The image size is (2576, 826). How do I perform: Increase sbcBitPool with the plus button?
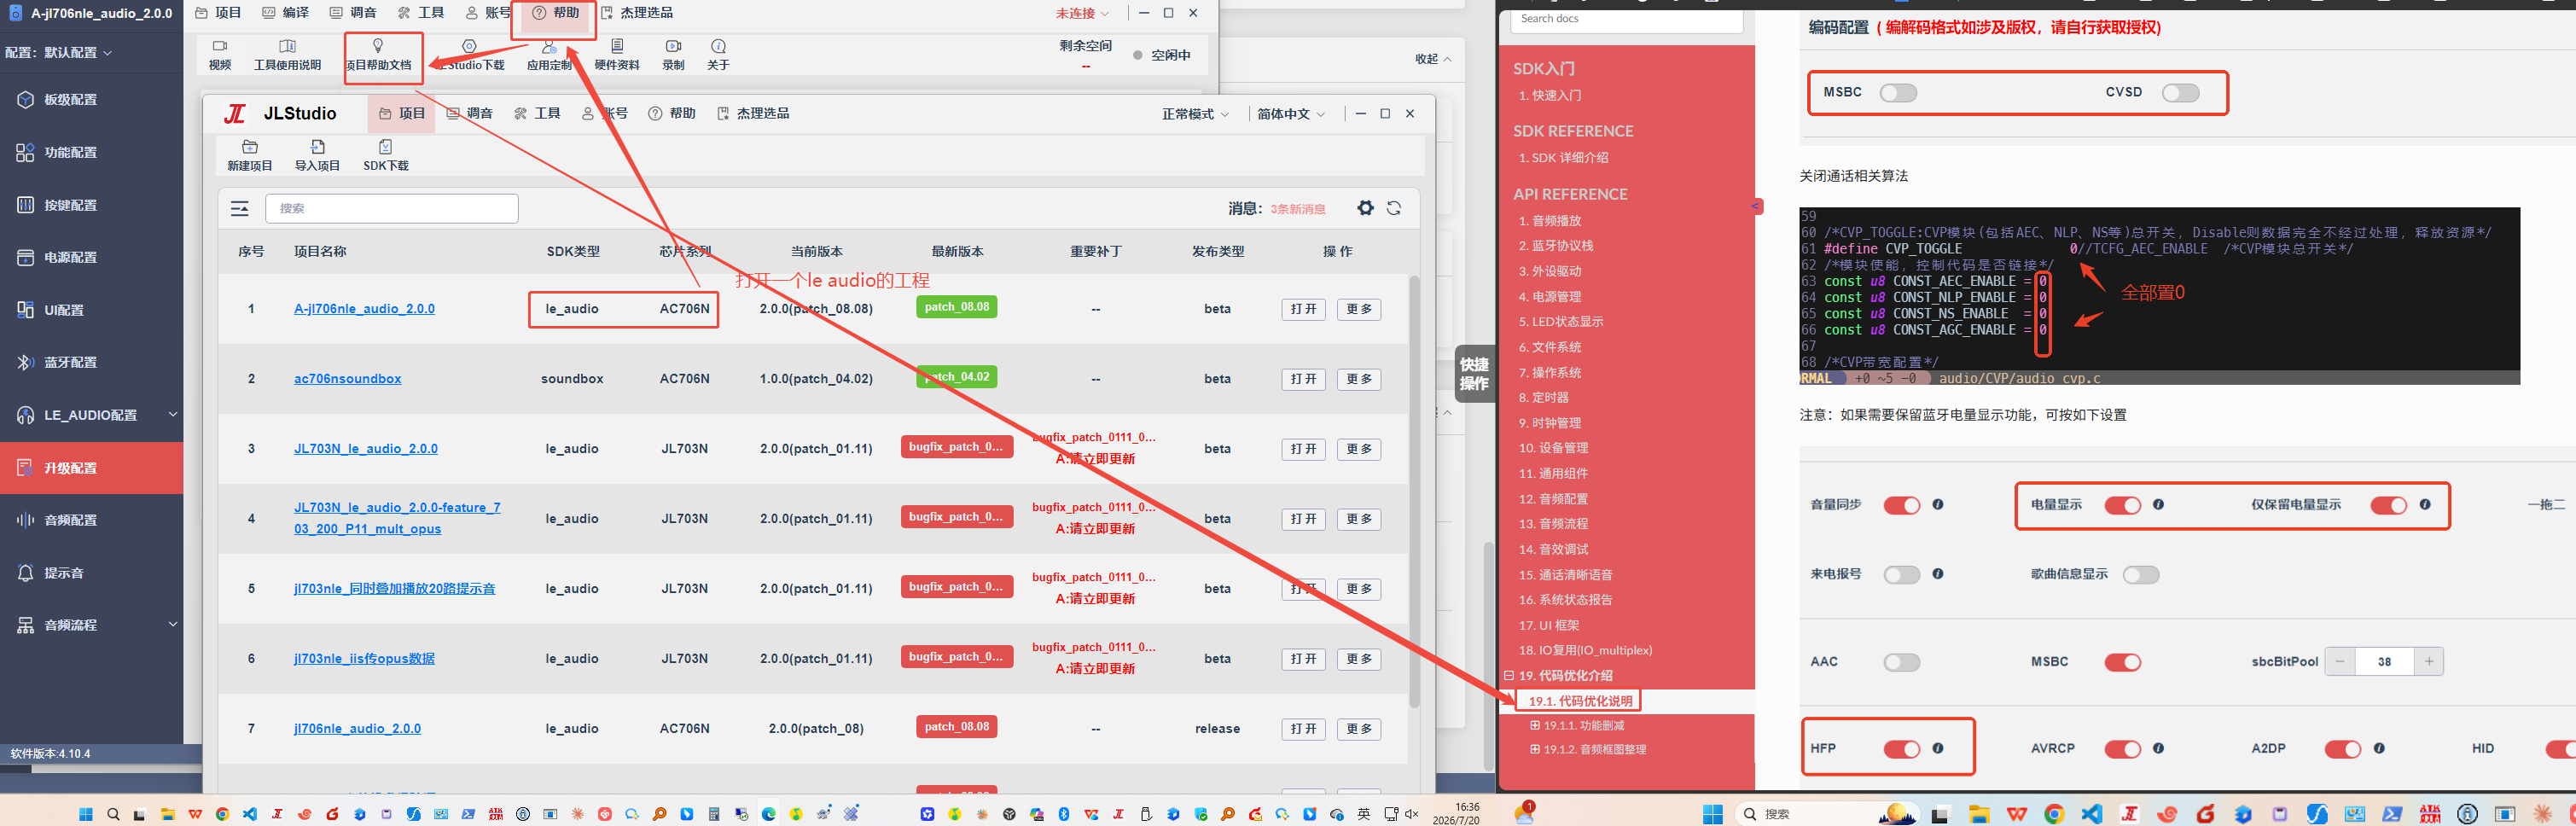pyautogui.click(x=2428, y=662)
